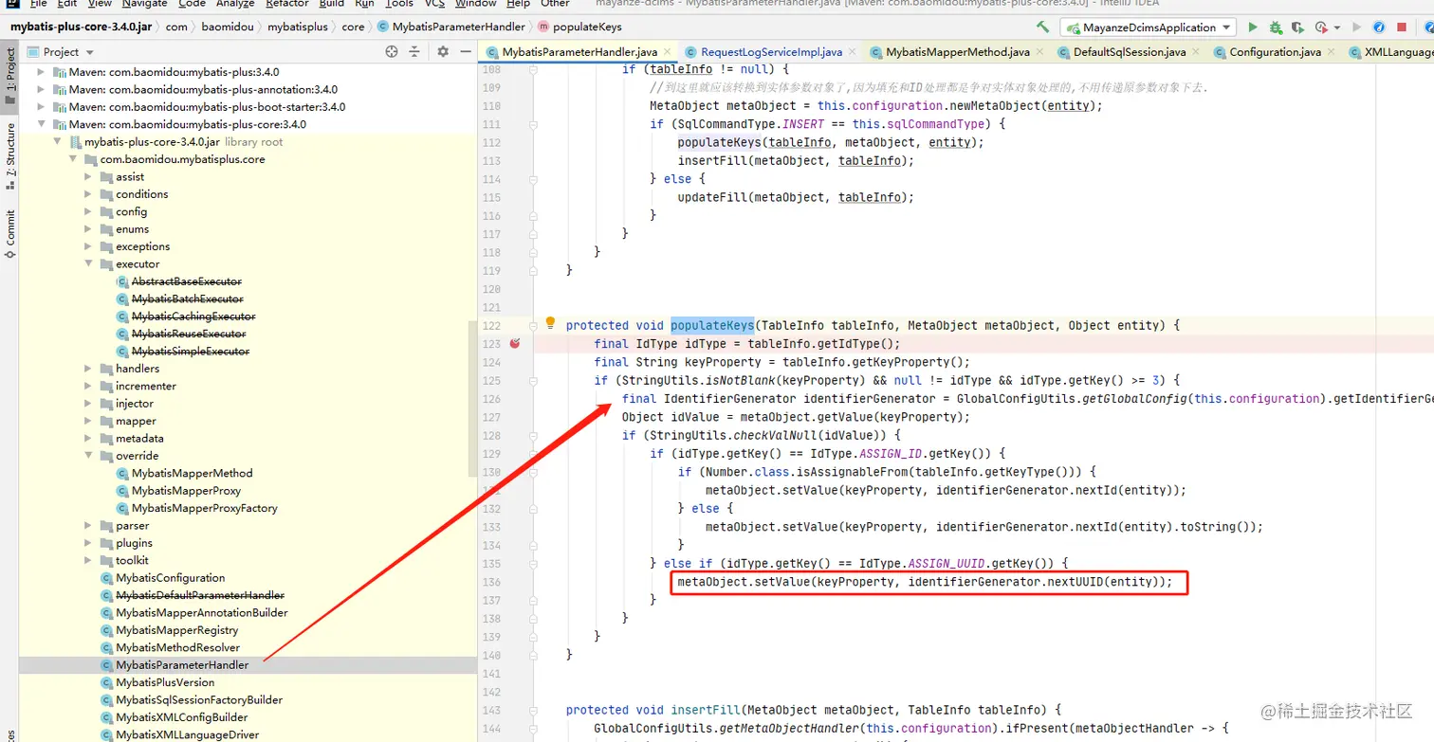Hide the Project panel with the minus icon
Viewport: 1434px width, 742px height.
tap(465, 52)
